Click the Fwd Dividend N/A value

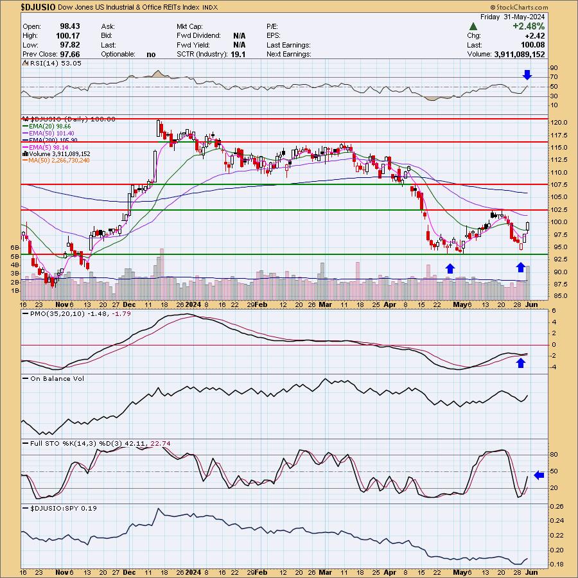tap(240, 36)
